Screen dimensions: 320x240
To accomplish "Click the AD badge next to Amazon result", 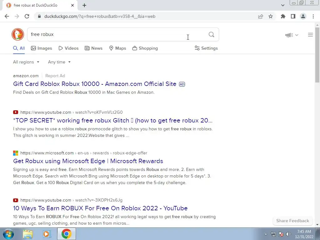I will [182, 84].
